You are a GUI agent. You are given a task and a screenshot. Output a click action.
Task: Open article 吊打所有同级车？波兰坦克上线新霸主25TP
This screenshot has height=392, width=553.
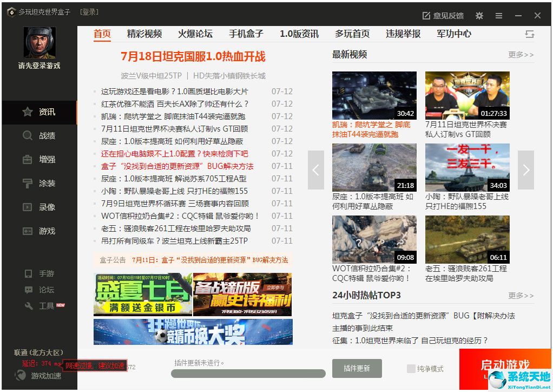[174, 241]
